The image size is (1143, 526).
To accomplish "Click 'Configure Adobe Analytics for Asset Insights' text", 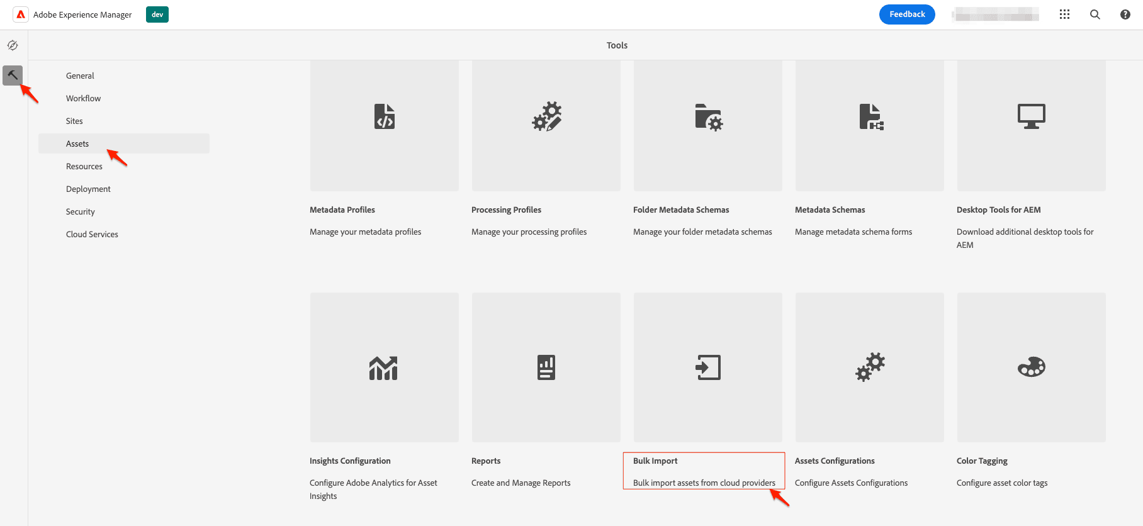I will click(x=373, y=490).
